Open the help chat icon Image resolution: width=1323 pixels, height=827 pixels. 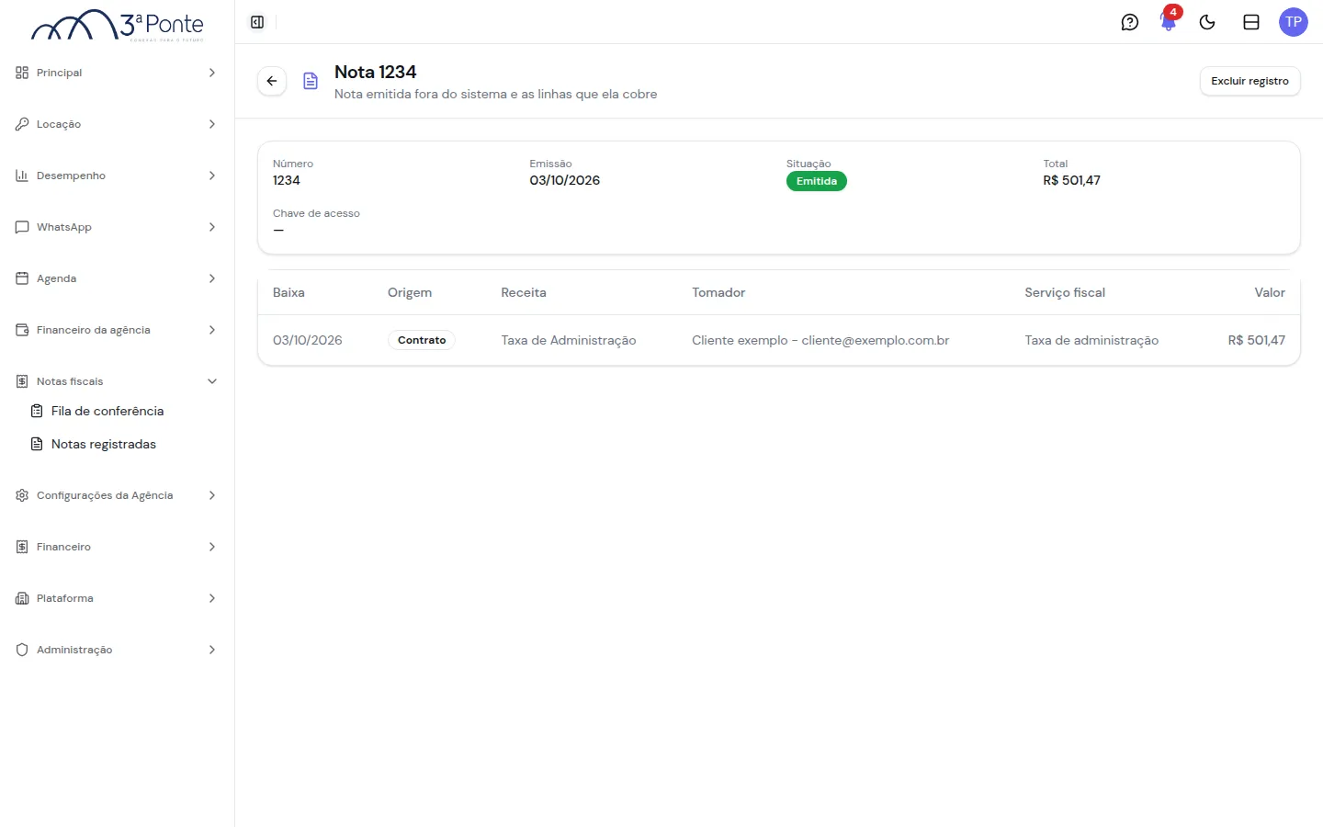click(1130, 22)
